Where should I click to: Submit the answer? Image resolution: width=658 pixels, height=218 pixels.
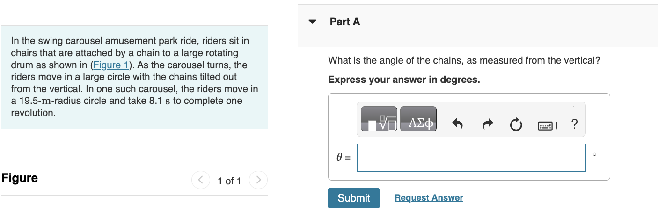pyautogui.click(x=354, y=198)
